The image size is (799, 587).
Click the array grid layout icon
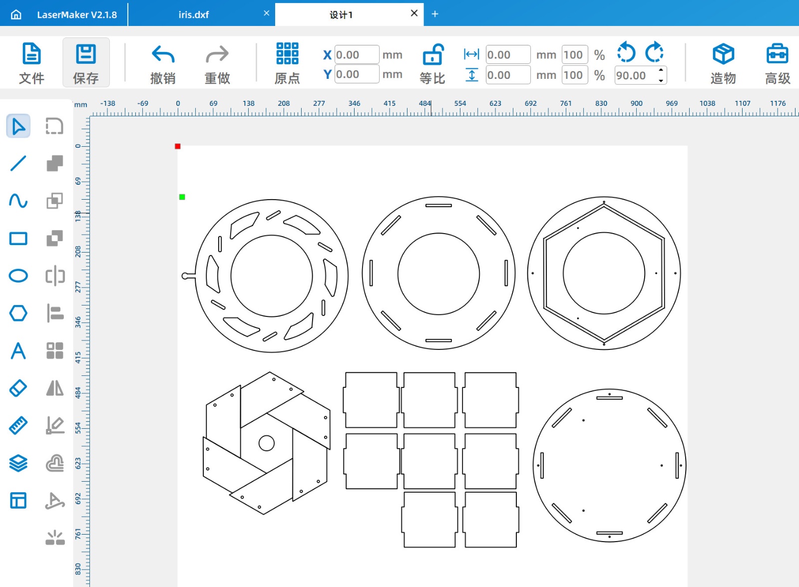pos(55,351)
